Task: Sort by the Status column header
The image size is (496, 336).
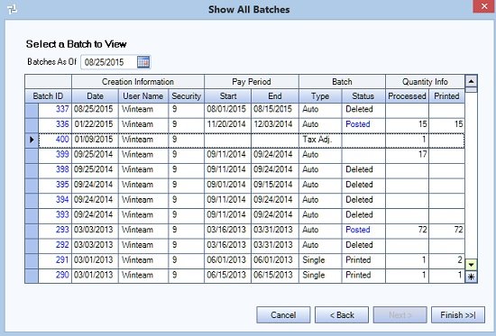Action: click(363, 96)
